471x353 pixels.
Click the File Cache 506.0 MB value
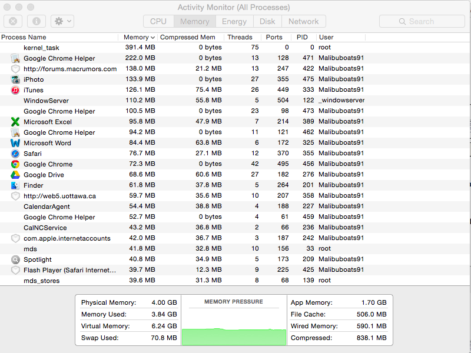click(372, 314)
